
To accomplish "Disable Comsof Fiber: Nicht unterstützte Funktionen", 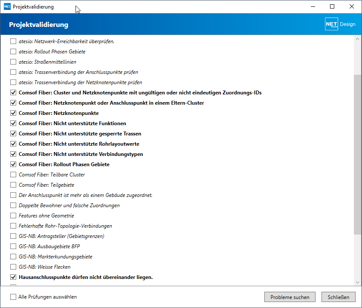I will [13, 123].
